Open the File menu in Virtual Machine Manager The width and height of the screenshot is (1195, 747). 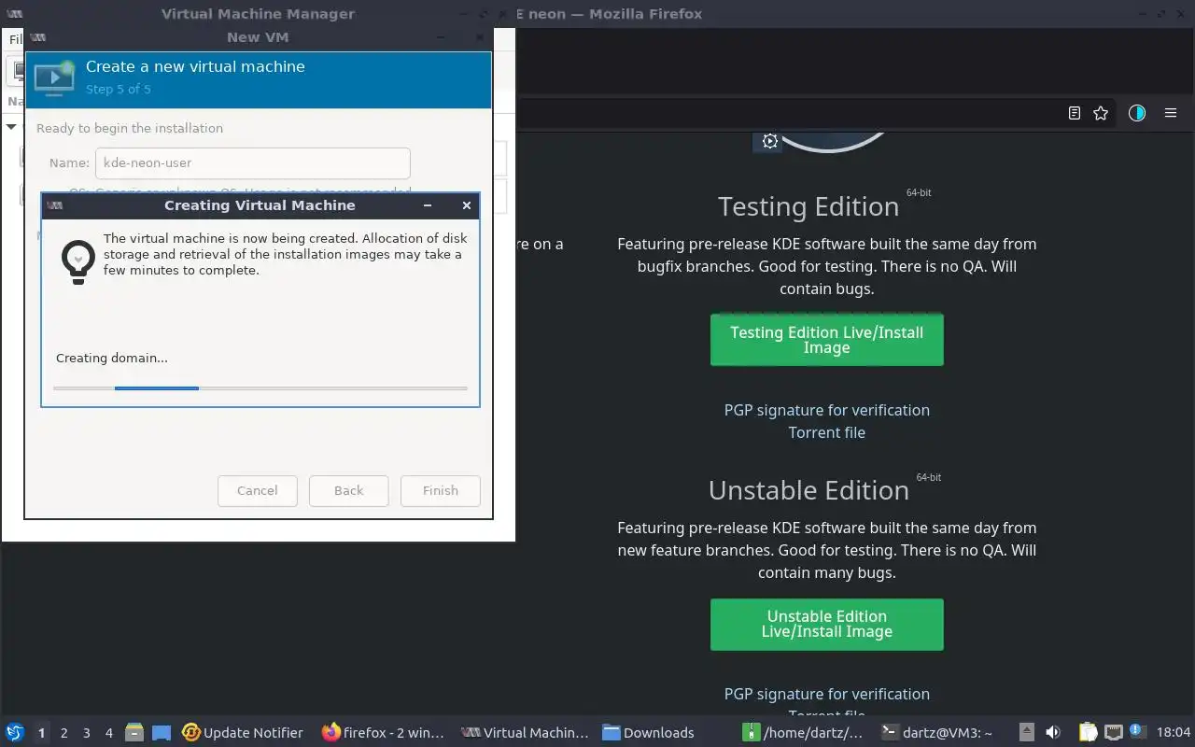(x=16, y=39)
